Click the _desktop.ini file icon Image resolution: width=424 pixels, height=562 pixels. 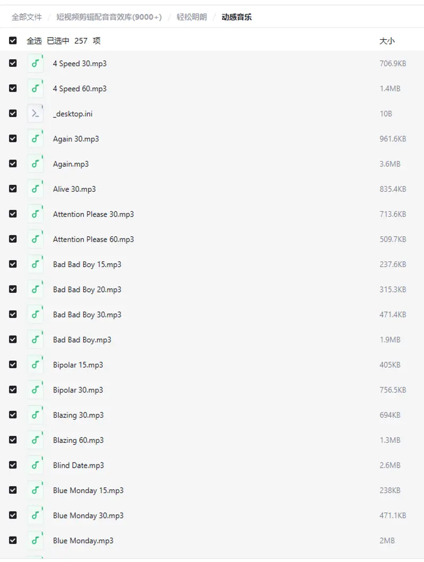(36, 114)
